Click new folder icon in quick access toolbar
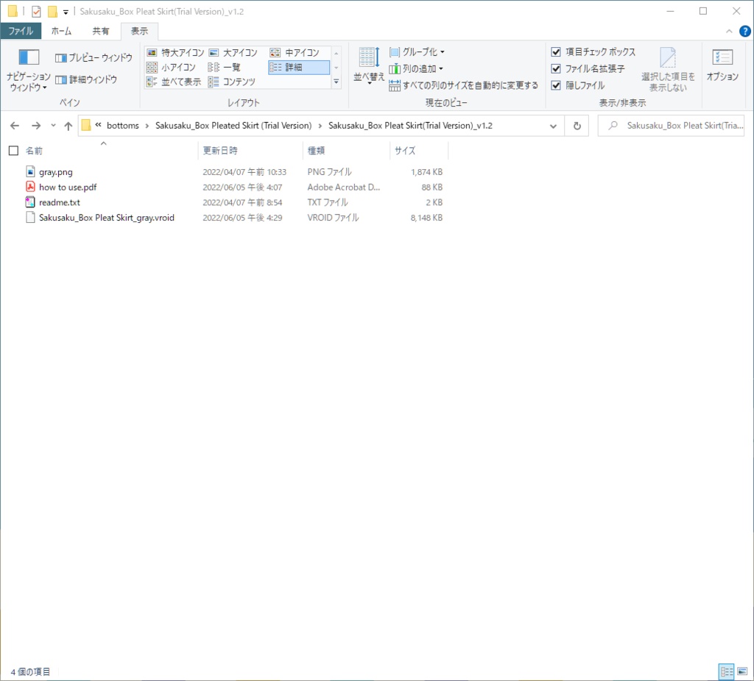The width and height of the screenshot is (754, 681). coord(52,11)
